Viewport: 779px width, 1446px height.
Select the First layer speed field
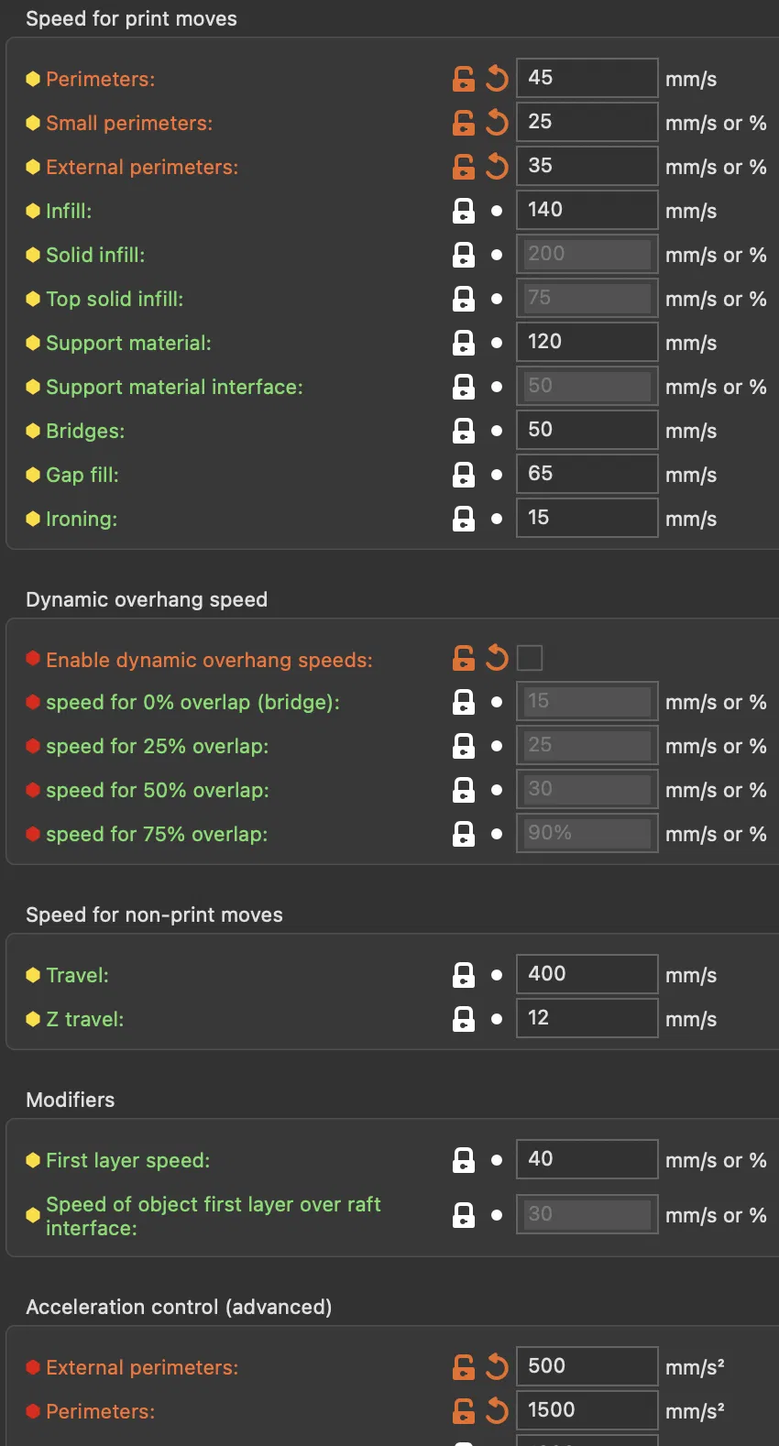587,1159
